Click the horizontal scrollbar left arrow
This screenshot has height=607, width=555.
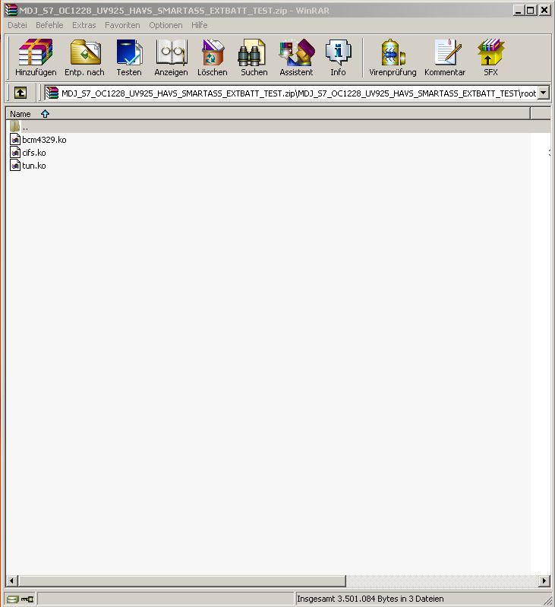[x=12, y=580]
